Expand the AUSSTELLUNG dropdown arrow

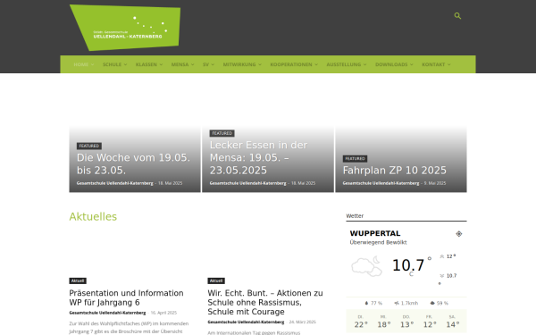364,64
